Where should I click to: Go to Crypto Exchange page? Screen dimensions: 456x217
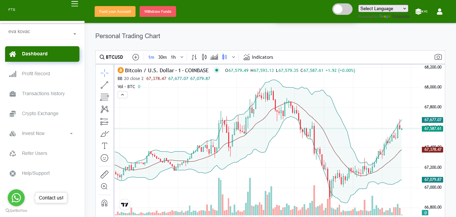point(40,114)
